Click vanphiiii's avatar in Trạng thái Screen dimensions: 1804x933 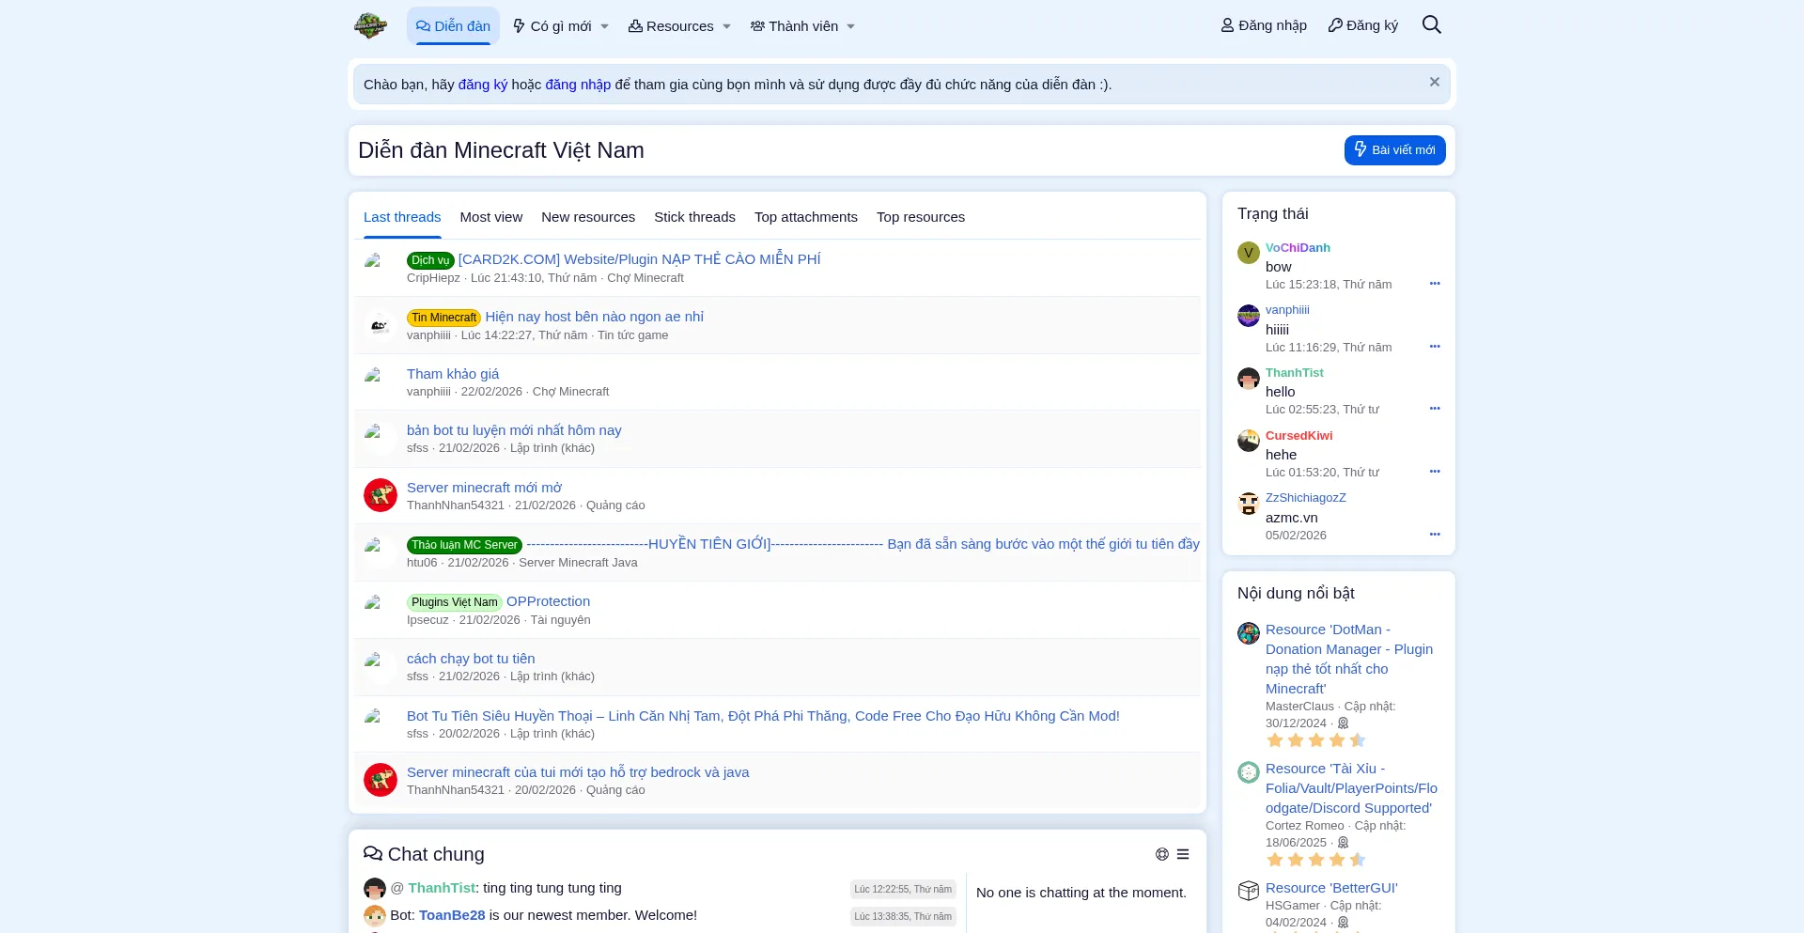tap(1248, 316)
